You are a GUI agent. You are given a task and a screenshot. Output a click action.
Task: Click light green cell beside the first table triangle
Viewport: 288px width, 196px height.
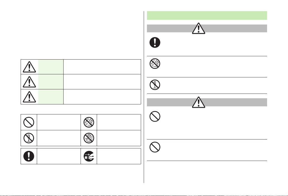[x=51, y=67]
